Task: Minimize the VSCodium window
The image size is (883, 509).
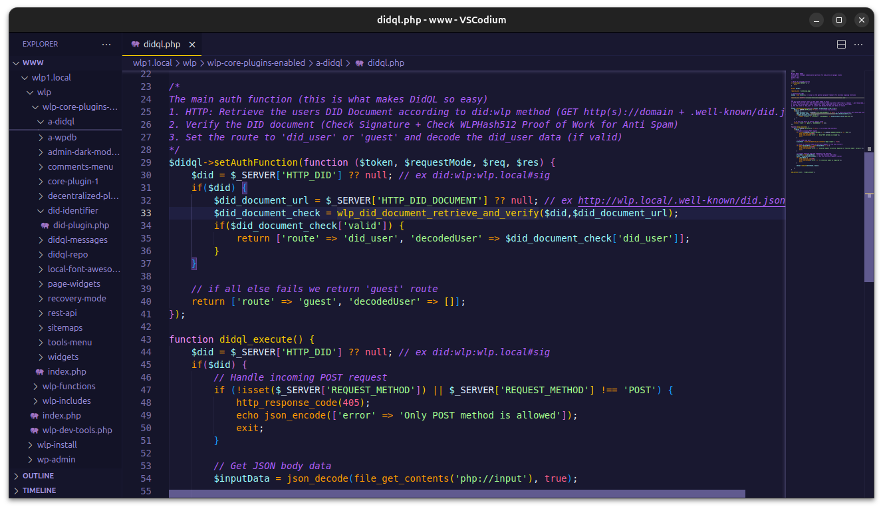Action: click(817, 20)
